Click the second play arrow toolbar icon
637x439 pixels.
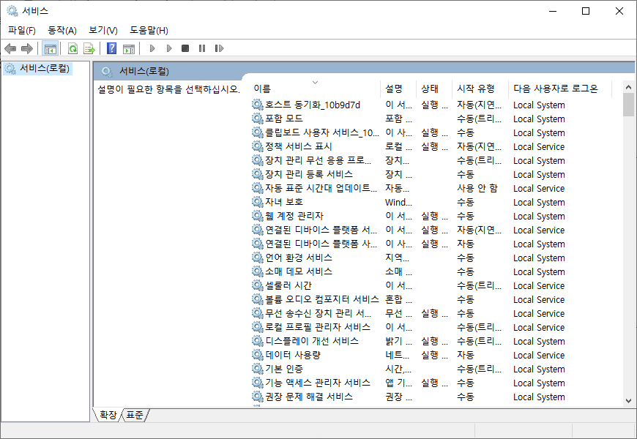169,49
